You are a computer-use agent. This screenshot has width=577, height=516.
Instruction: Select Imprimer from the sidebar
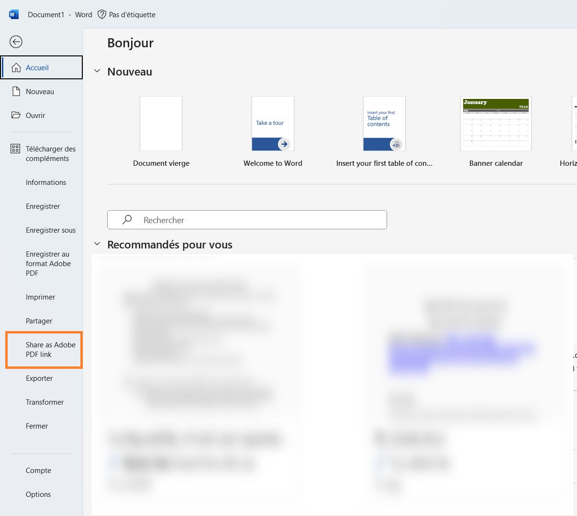[x=40, y=297]
